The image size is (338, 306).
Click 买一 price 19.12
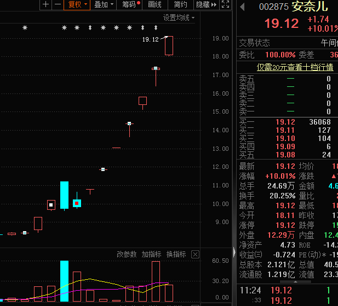point(285,122)
